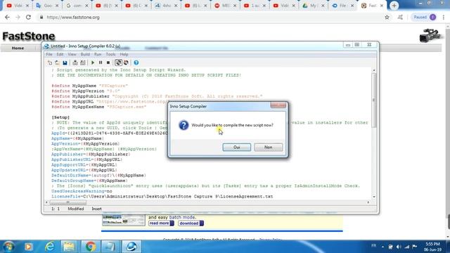Close the Inno Setup Compiler dialog
The height and width of the screenshot is (253, 450).
pos(278,105)
